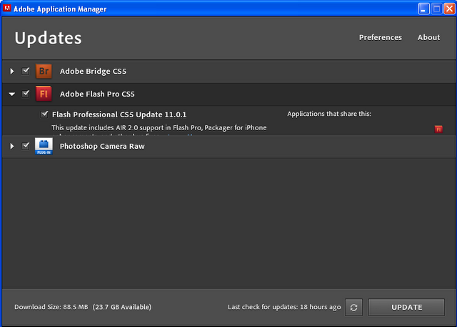Collapse the Adobe Flash Pro CS5 row
Image resolution: width=457 pixels, height=327 pixels.
pos(12,94)
